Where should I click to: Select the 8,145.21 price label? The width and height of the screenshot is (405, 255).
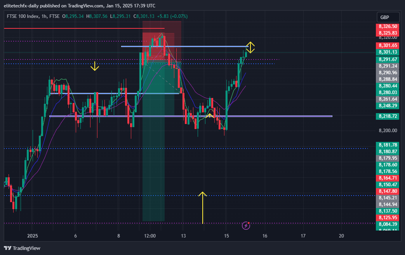click(388, 197)
